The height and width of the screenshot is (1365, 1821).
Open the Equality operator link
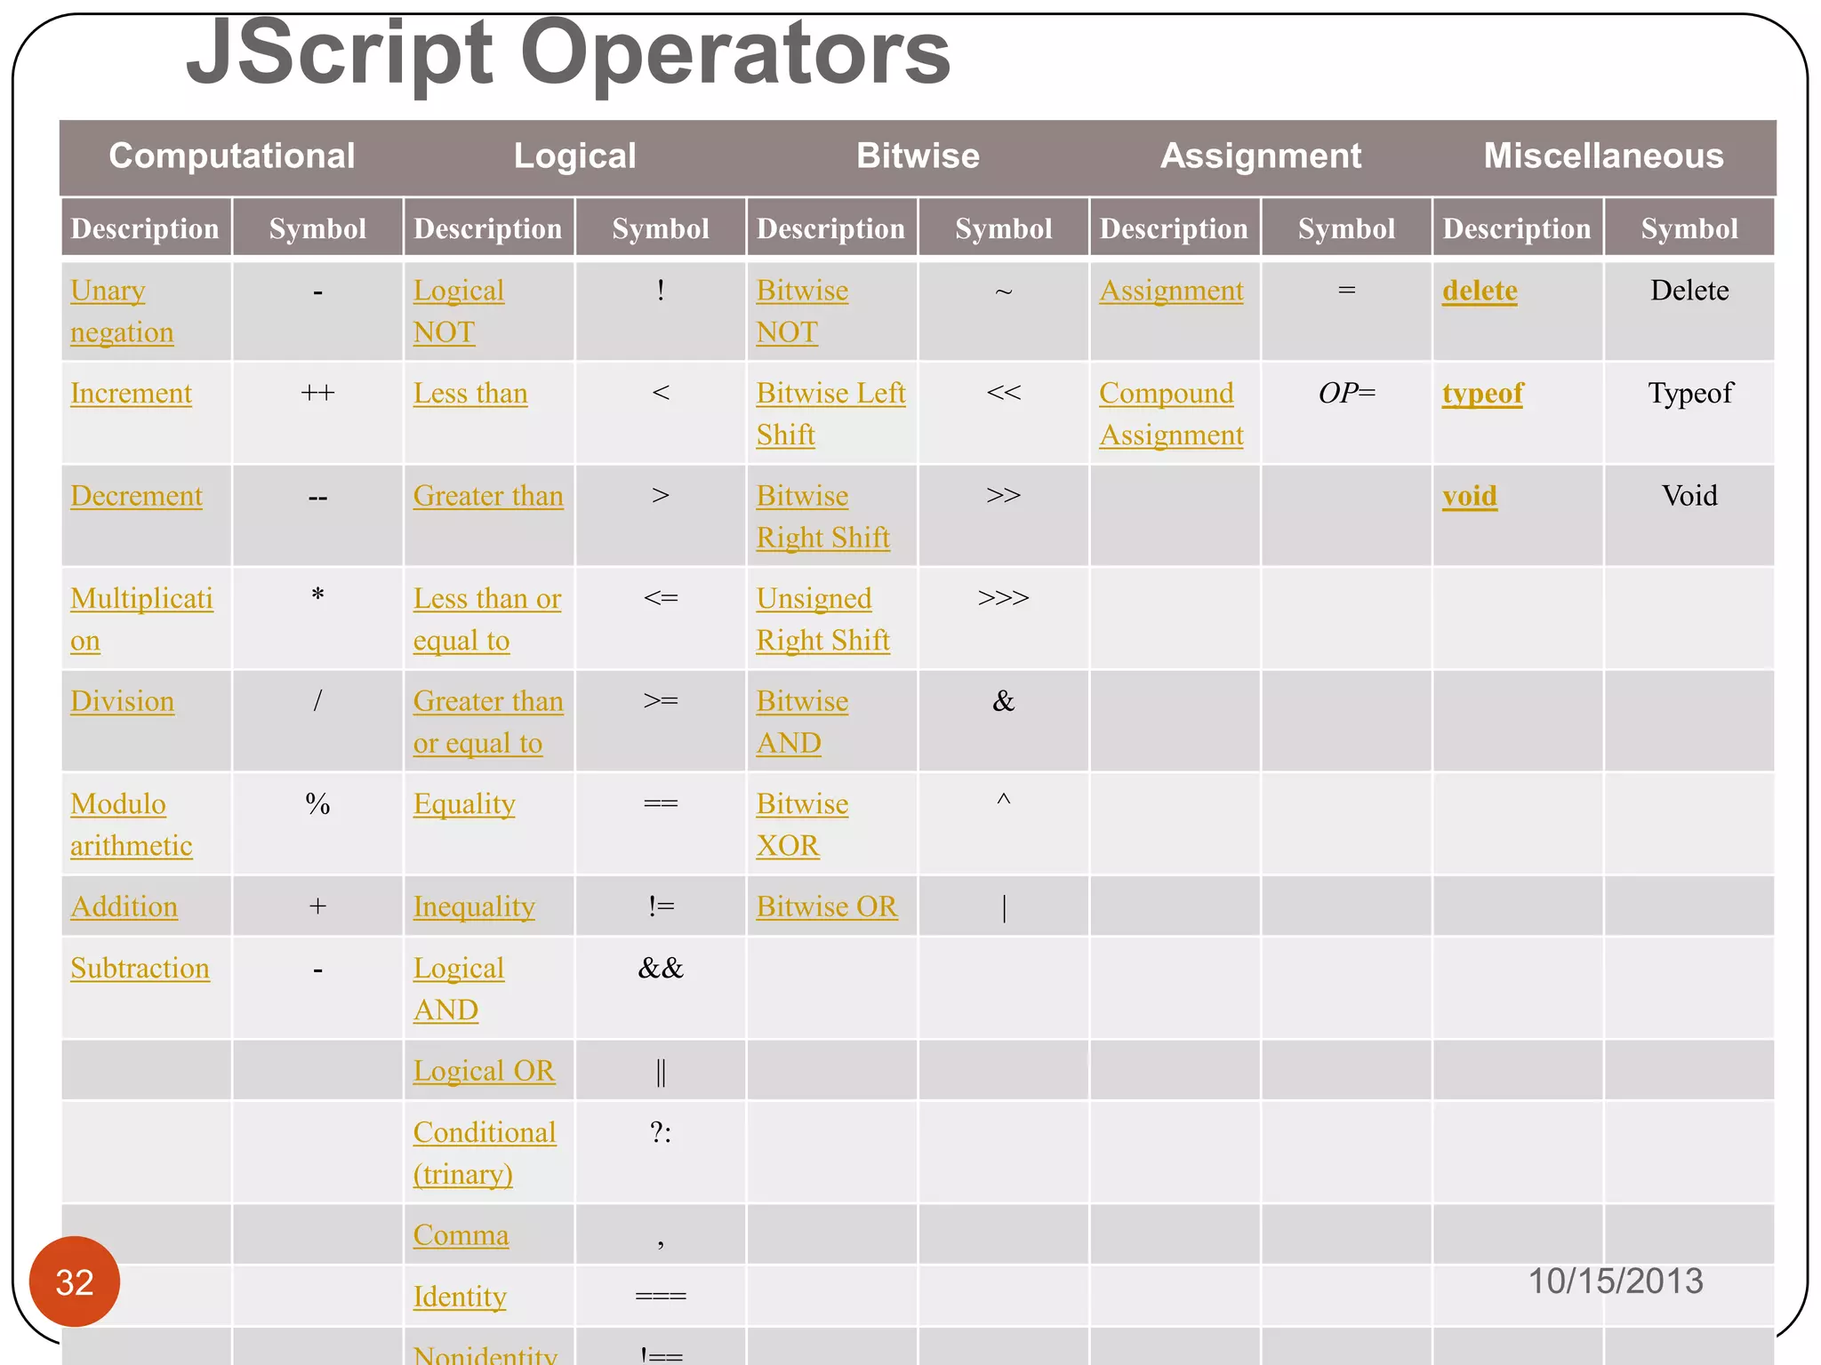coord(464,804)
